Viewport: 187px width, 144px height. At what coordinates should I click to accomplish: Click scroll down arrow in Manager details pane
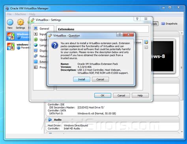(182, 131)
